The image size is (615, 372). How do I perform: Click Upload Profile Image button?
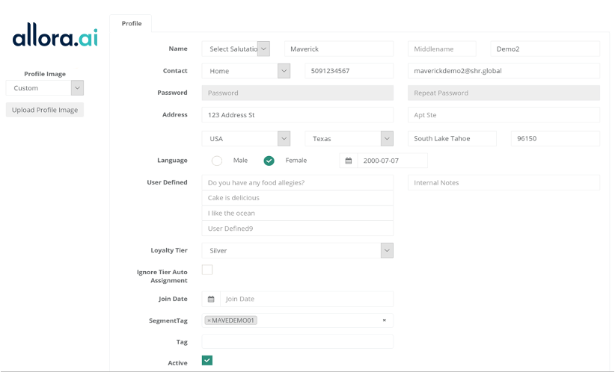(x=45, y=110)
